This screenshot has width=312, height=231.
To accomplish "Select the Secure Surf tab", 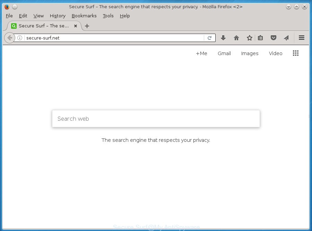I will coord(44,26).
